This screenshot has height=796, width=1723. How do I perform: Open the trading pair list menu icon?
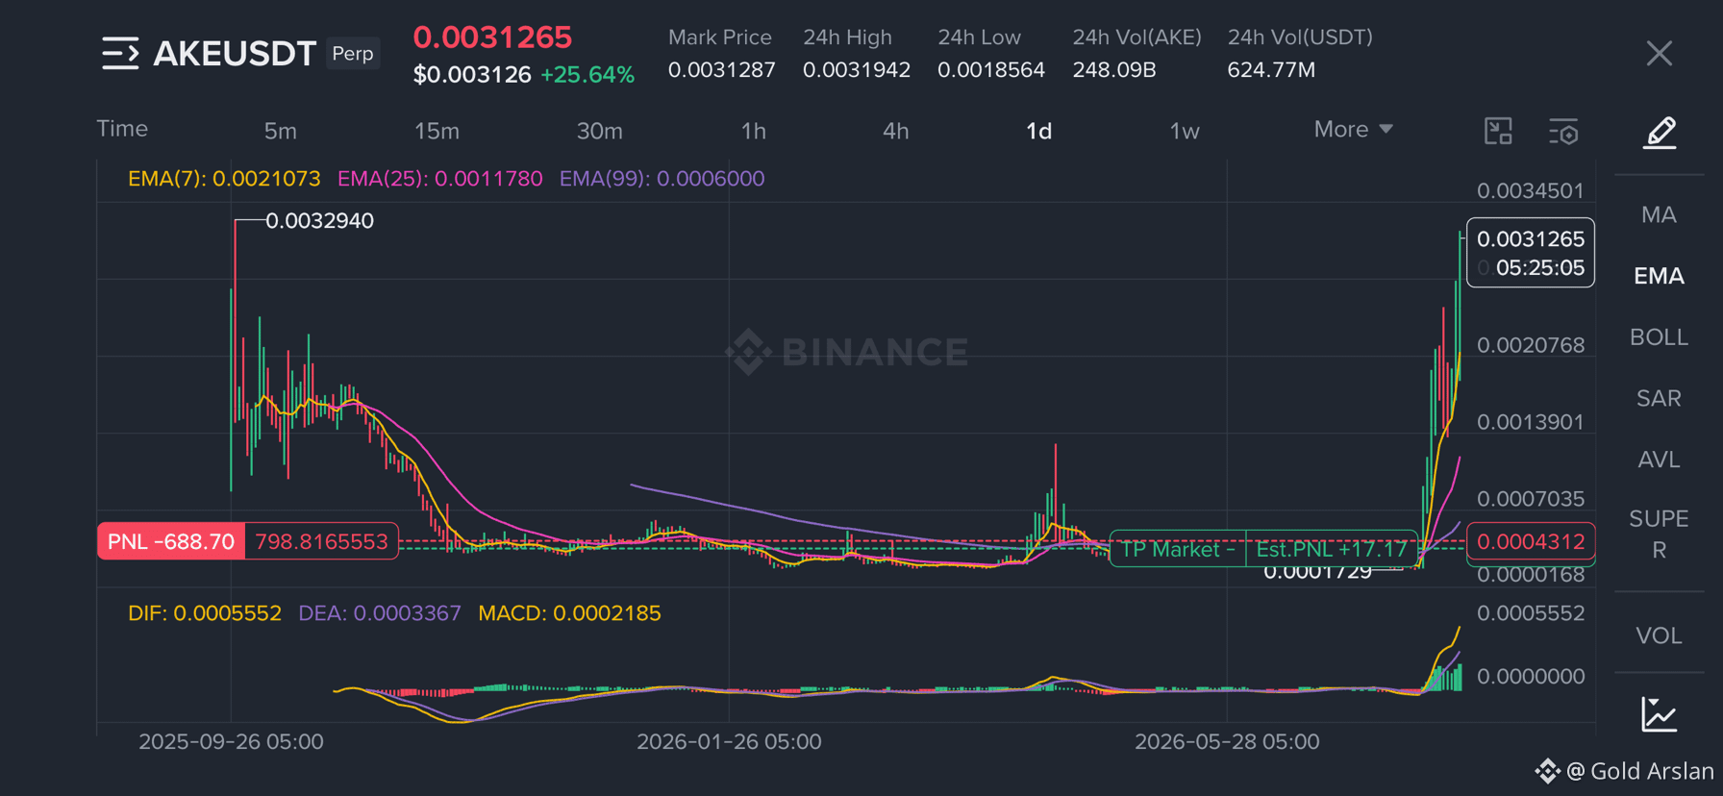coord(120,54)
